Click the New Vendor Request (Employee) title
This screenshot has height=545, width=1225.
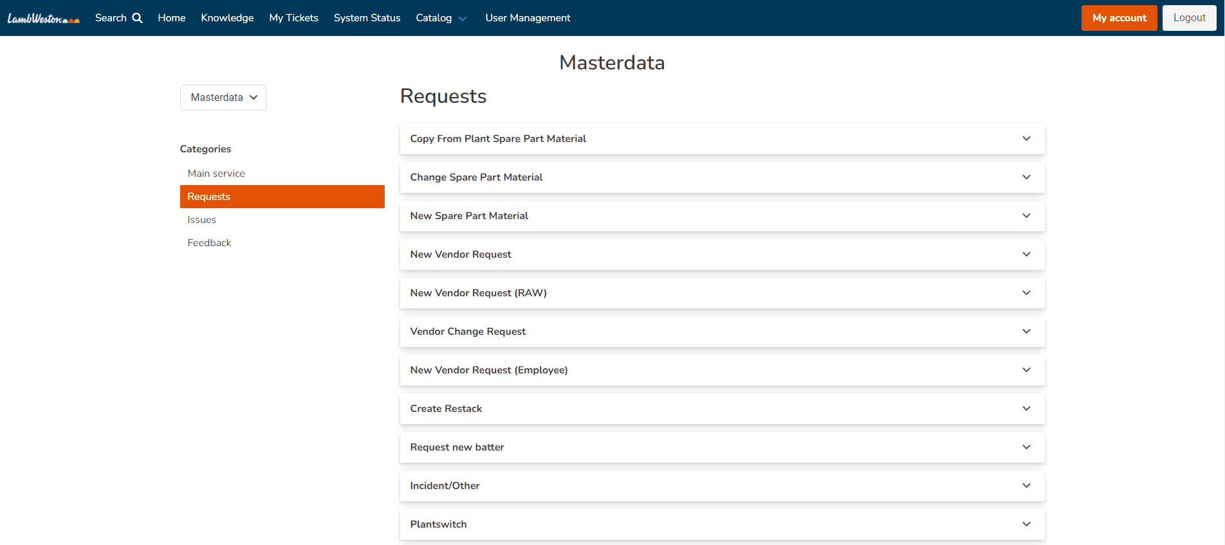[489, 370]
